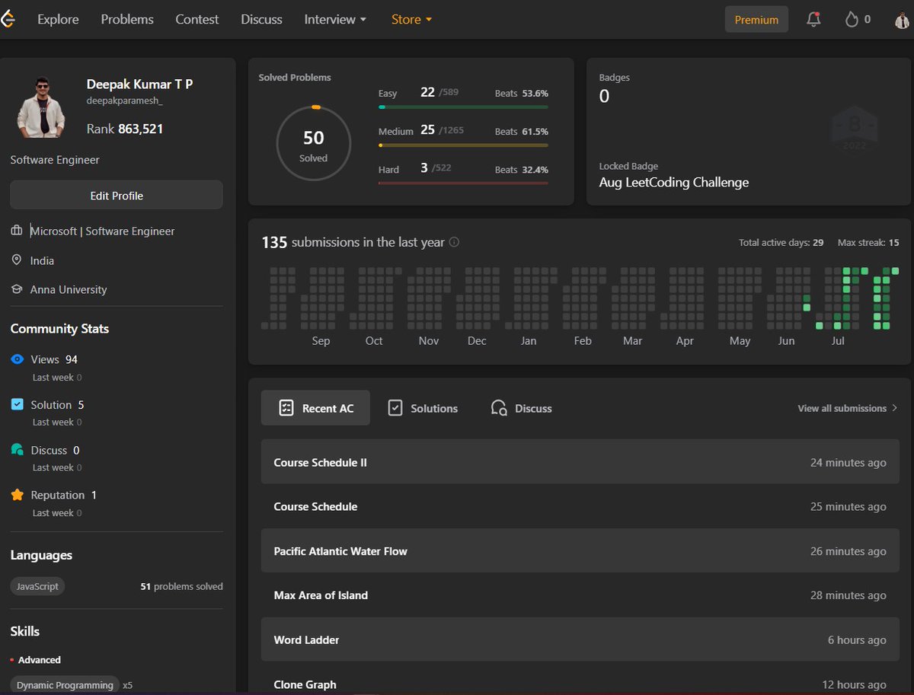Click the chevron arrow after View all submissions
Screen dimensions: 914x695
click(x=894, y=408)
